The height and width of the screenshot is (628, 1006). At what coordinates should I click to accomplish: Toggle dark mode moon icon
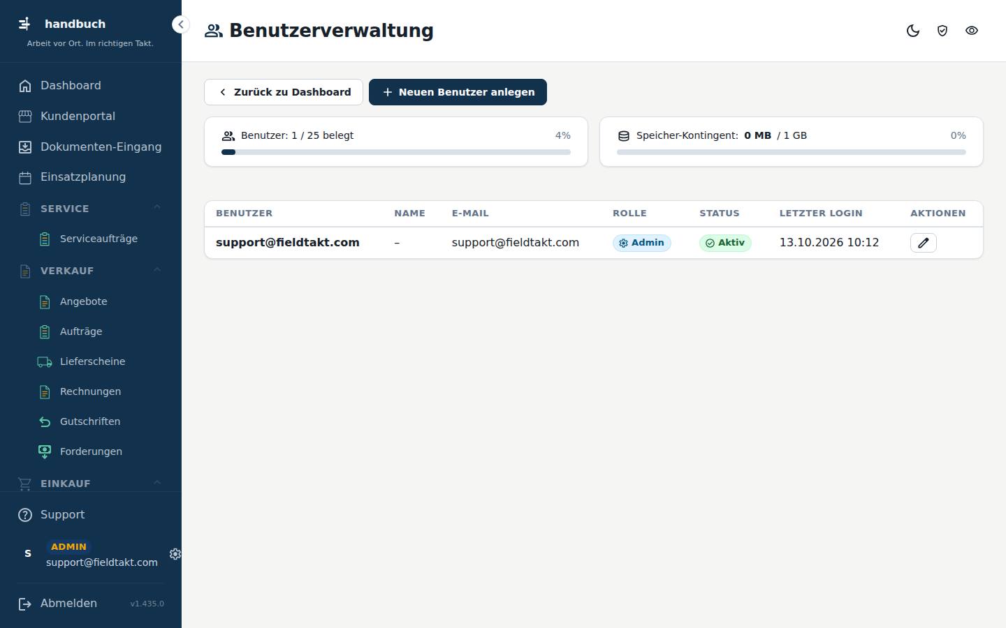(913, 31)
